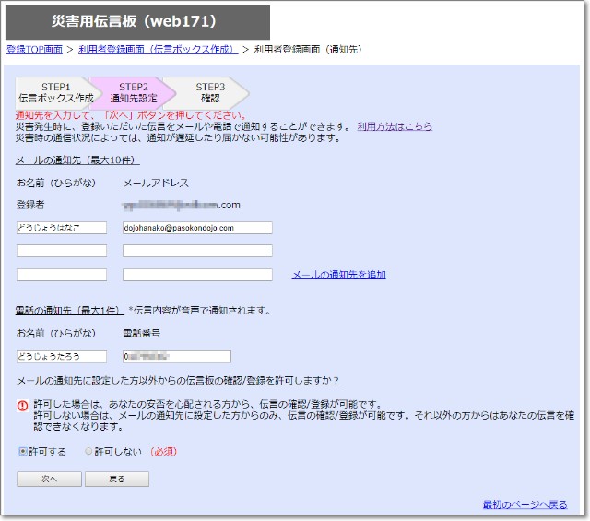Image resolution: width=590 pixels, height=521 pixels.
Task: Click the 戻る button
Action: coord(116,479)
